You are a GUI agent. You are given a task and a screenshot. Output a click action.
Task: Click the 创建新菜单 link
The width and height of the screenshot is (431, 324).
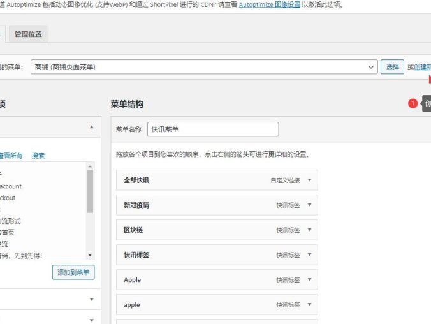click(x=423, y=67)
